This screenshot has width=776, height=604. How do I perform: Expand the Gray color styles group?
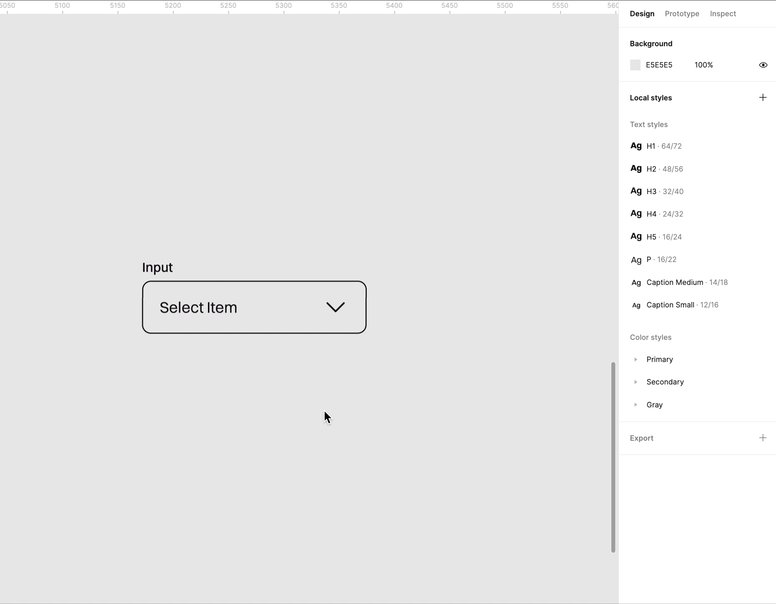click(x=636, y=405)
